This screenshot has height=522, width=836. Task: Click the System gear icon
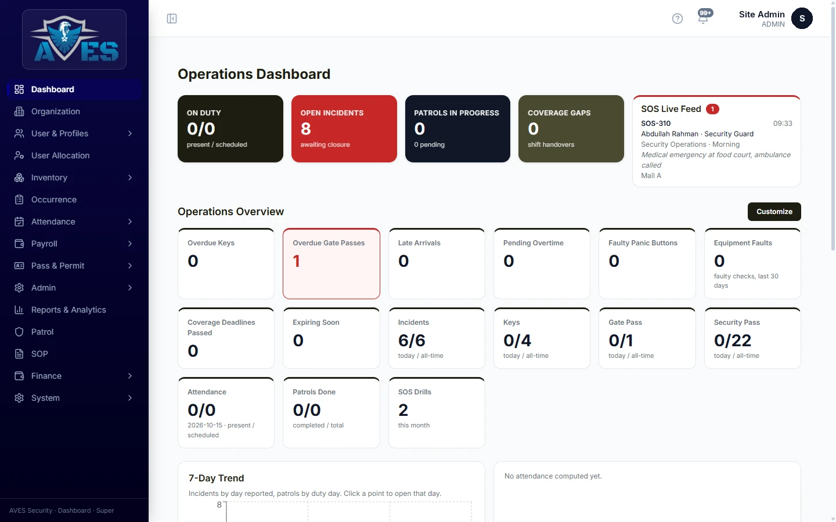(19, 398)
